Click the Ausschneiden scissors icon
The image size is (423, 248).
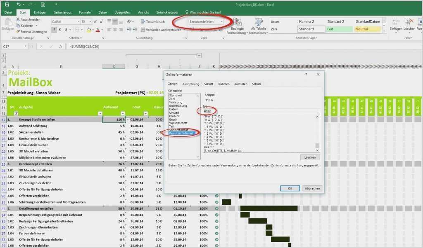coord(17,19)
